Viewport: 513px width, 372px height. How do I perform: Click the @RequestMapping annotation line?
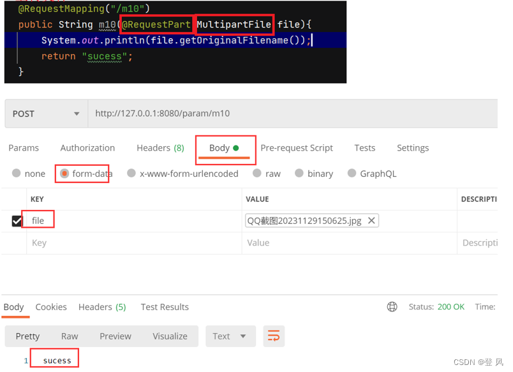pyautogui.click(x=84, y=8)
